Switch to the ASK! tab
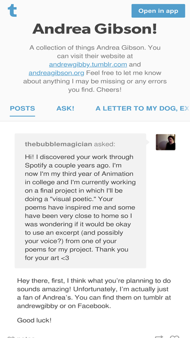 (65, 108)
